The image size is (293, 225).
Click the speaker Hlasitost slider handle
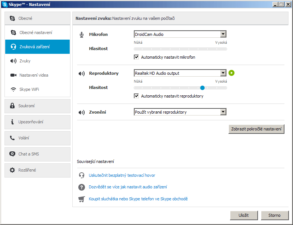pyautogui.click(x=202, y=88)
